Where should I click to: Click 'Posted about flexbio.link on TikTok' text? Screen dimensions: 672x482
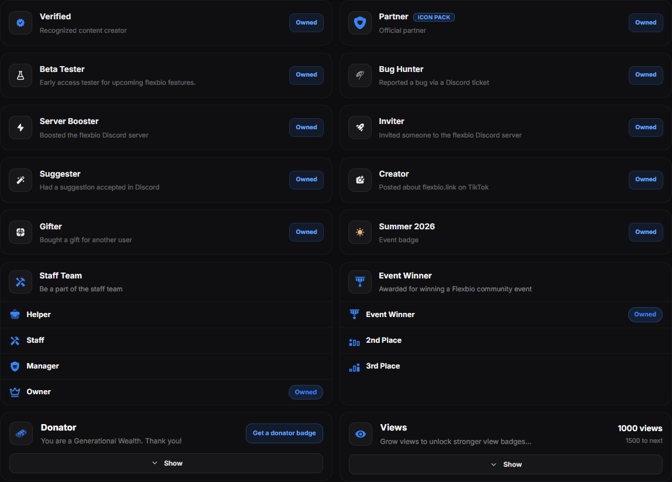pyautogui.click(x=434, y=187)
